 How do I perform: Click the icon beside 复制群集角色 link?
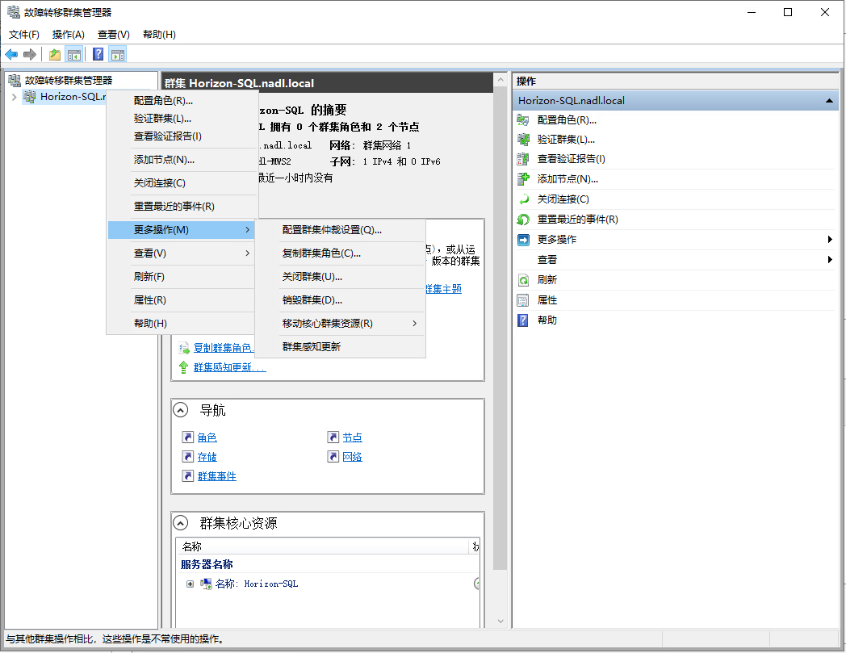(x=183, y=348)
